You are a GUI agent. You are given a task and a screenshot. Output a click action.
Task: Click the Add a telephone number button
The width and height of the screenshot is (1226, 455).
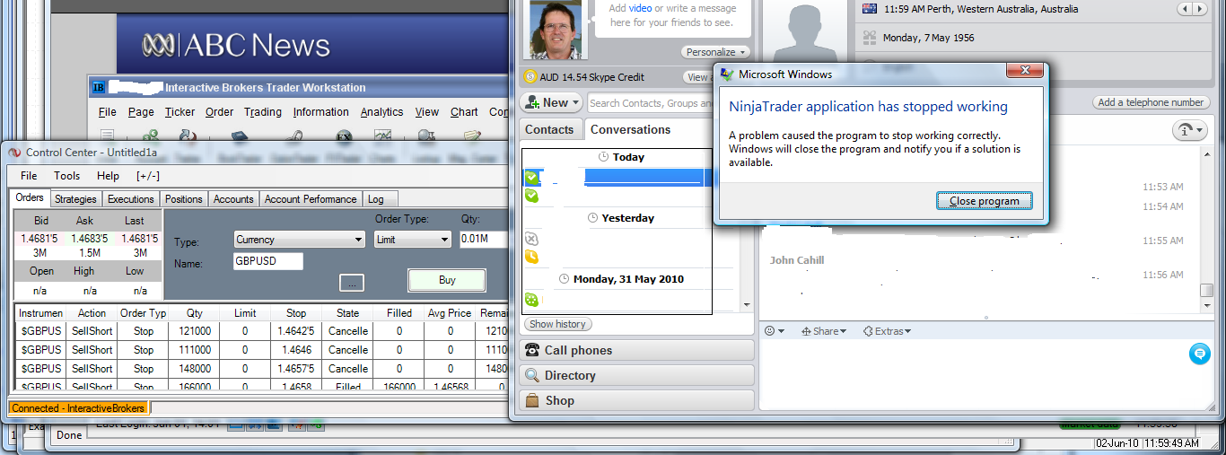pos(1150,102)
